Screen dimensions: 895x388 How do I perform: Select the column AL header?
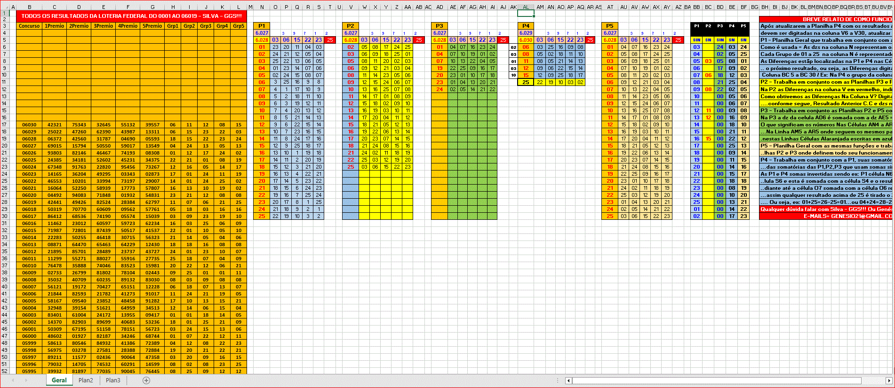[526, 7]
